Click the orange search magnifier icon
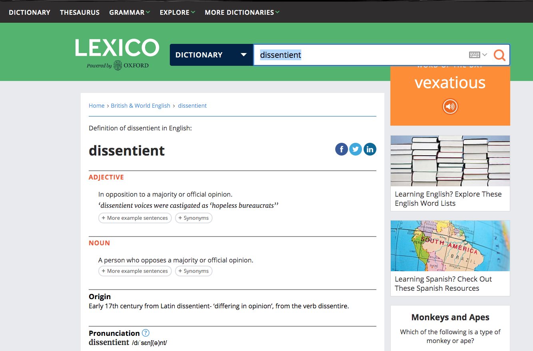The height and width of the screenshot is (351, 533). [499, 55]
